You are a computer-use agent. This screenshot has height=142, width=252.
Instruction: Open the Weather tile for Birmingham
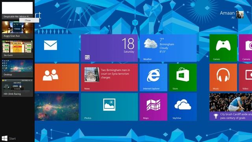point(168,48)
